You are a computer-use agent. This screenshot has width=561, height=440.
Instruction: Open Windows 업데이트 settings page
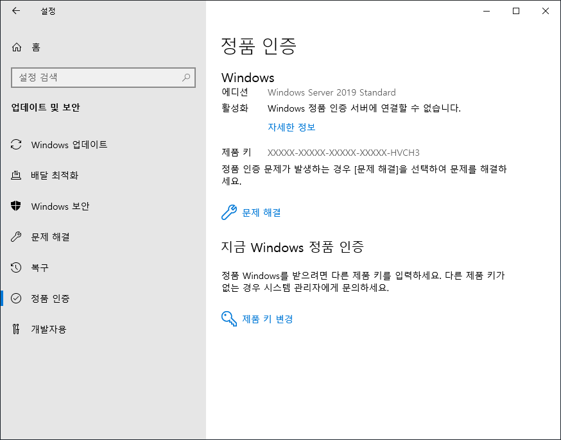pos(103,144)
